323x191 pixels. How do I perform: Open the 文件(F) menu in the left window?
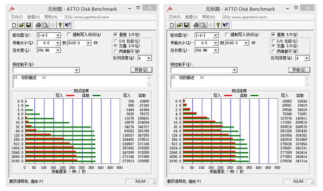pos(17,17)
